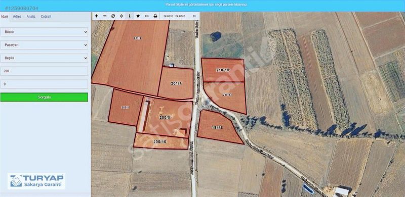Viewport: 405px width, 197px height.
Task: Toggle the parcel info tool
Action: [x=130, y=16]
